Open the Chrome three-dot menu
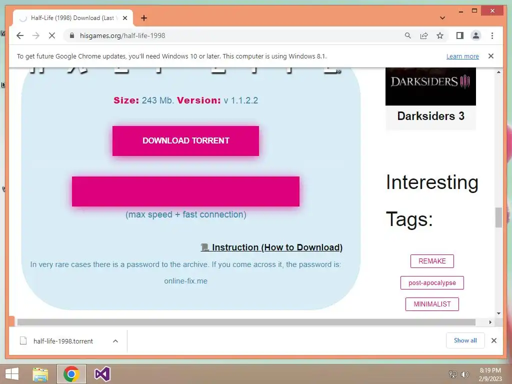This screenshot has height=384, width=512. pos(492,35)
